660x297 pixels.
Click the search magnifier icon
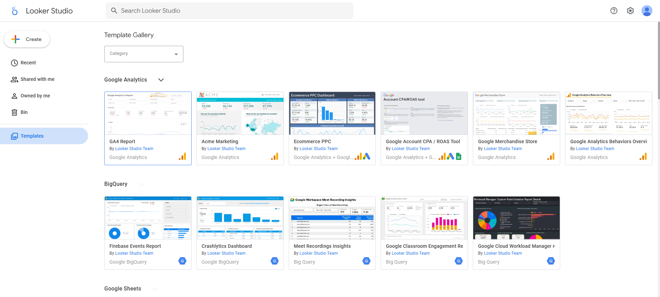pyautogui.click(x=114, y=11)
